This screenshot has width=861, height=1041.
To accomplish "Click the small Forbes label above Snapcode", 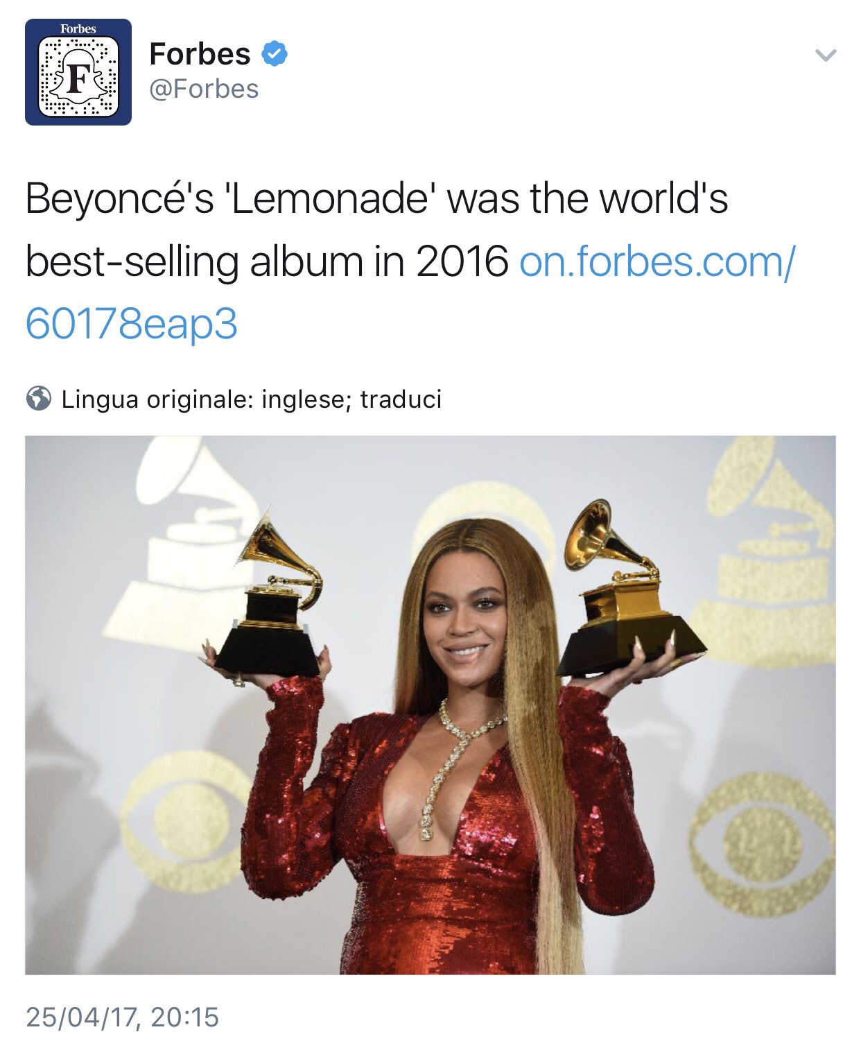I will (78, 28).
